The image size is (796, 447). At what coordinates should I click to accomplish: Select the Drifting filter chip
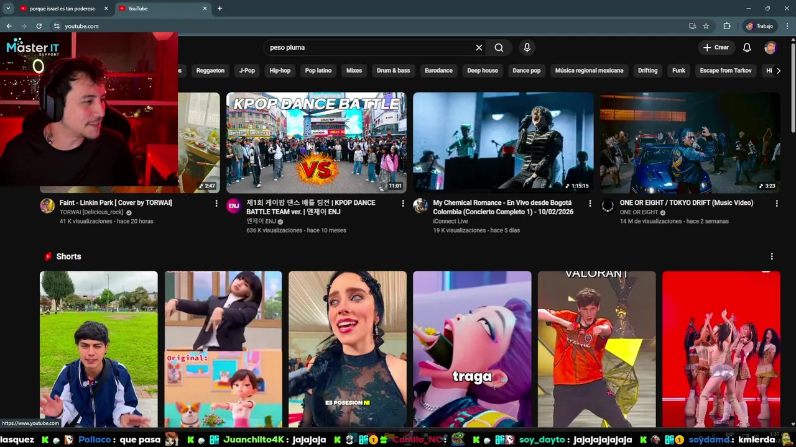click(647, 71)
